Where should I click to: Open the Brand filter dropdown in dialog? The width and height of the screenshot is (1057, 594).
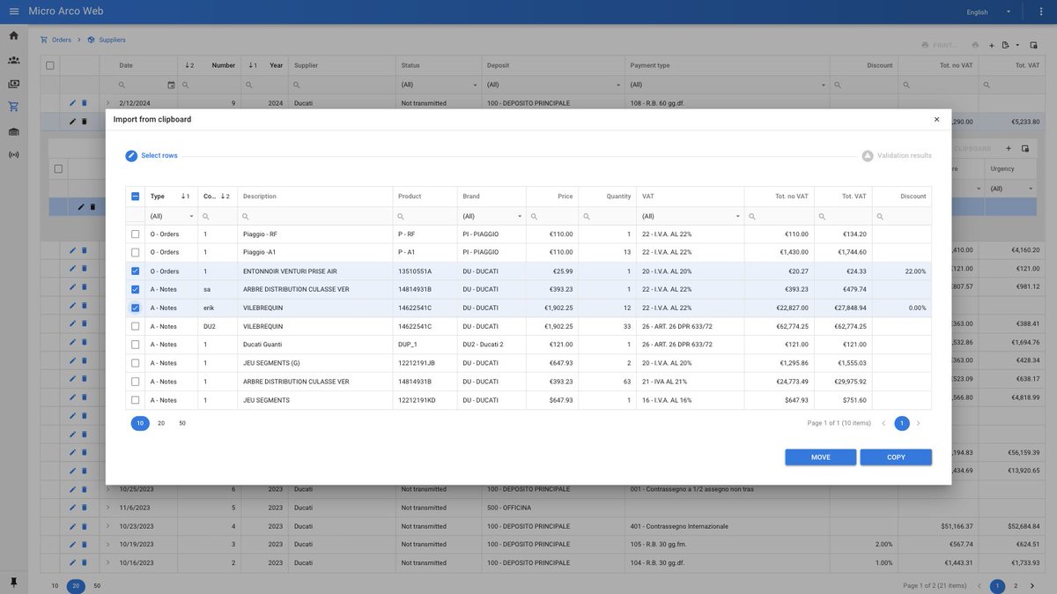520,216
